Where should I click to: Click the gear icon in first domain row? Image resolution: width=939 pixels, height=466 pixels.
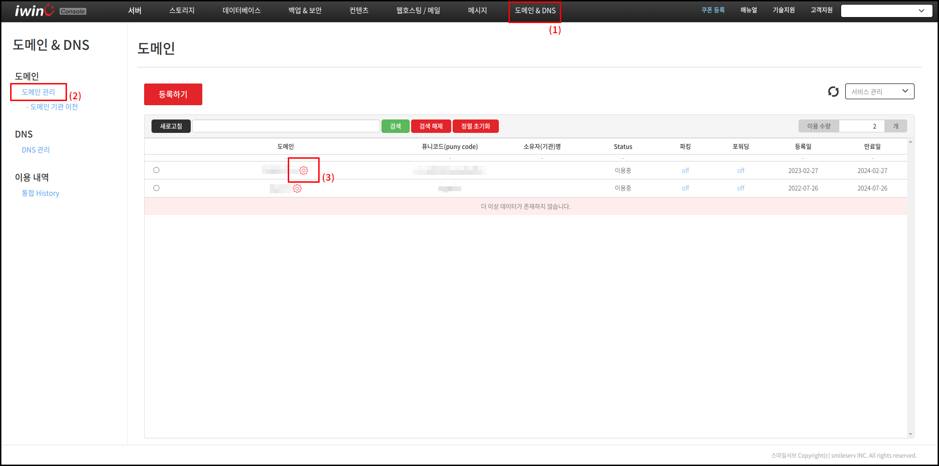coord(303,171)
